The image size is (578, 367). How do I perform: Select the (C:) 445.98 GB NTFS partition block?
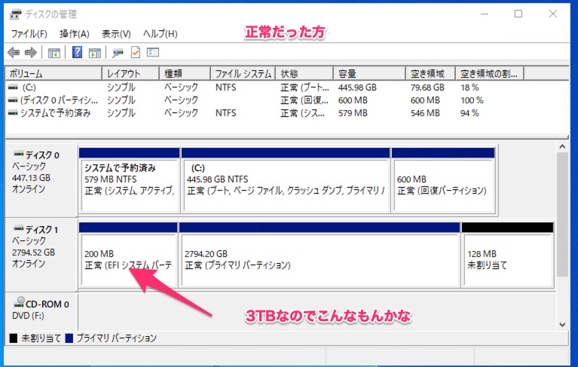coord(286,181)
